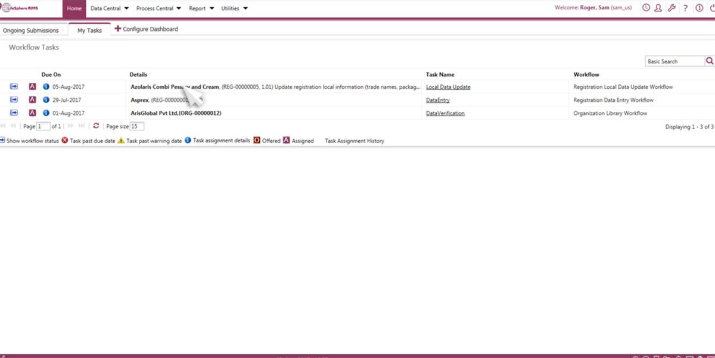Screen dimensions: 715x358
Task: Open settings via the wrench icon
Action: pyautogui.click(x=672, y=8)
